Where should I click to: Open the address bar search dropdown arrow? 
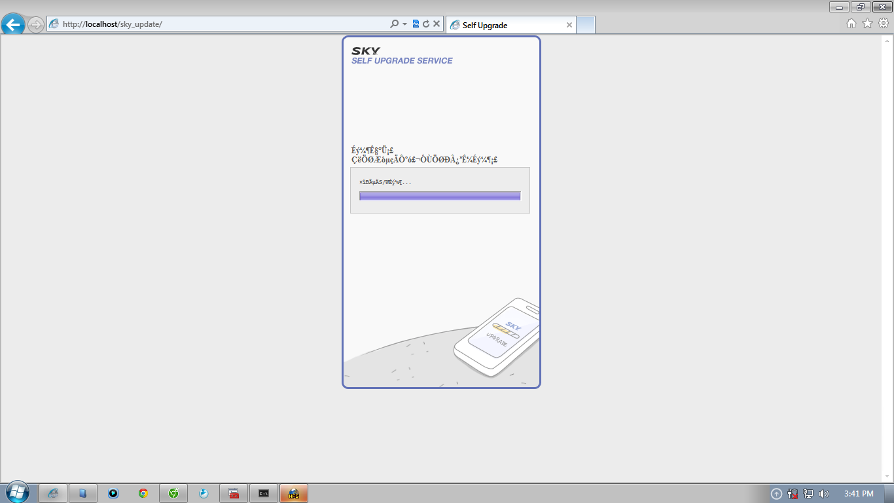coord(404,24)
